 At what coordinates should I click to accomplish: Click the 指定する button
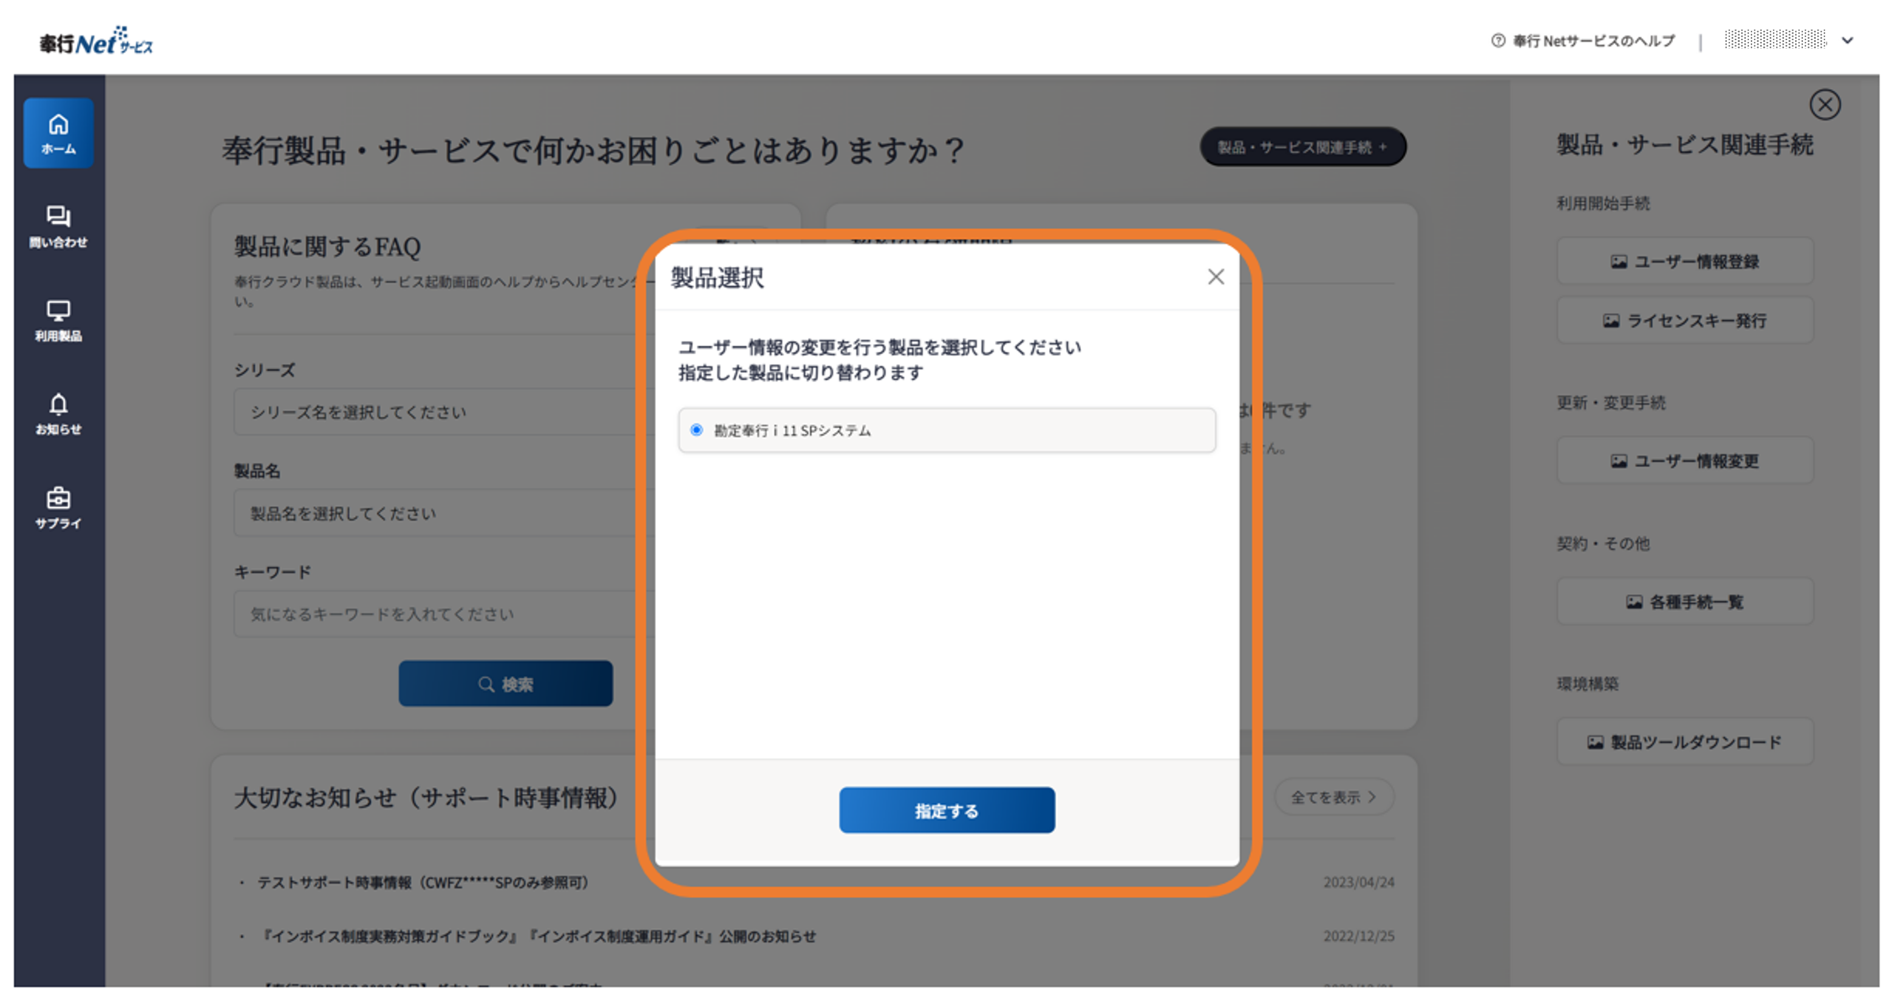947,810
